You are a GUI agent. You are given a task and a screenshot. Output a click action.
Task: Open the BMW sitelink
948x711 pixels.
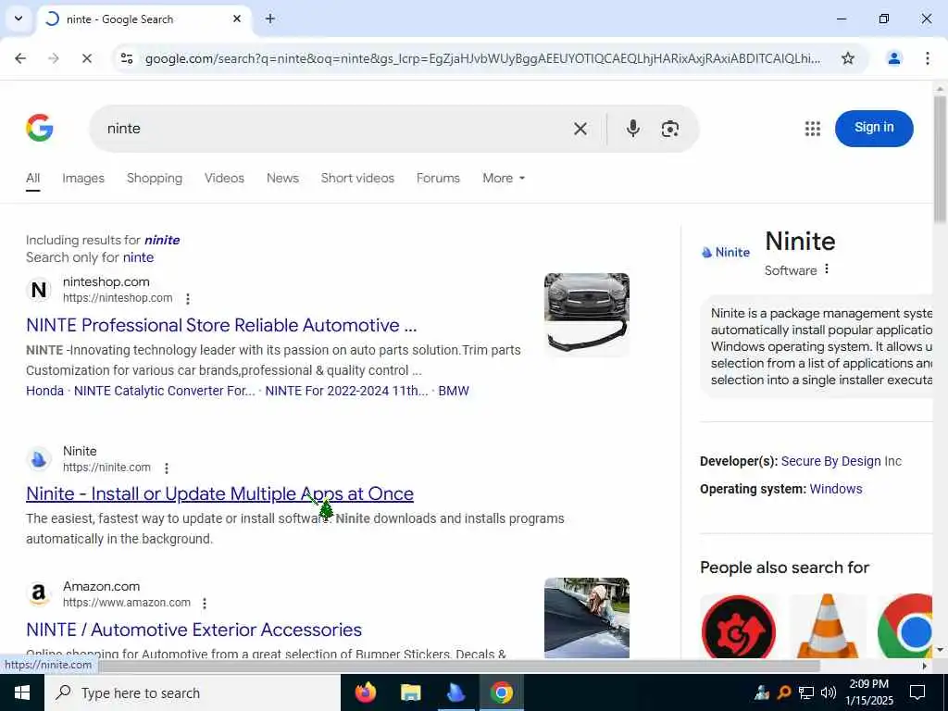point(454,392)
